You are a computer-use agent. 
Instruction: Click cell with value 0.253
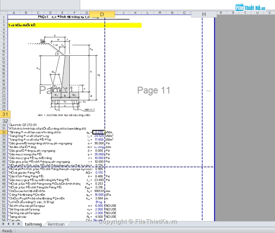tap(98, 184)
